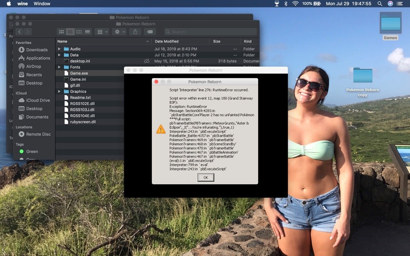Click the Edit Tags toolbar icon
Viewport: 410px width, 256px height.
(x=150, y=32)
